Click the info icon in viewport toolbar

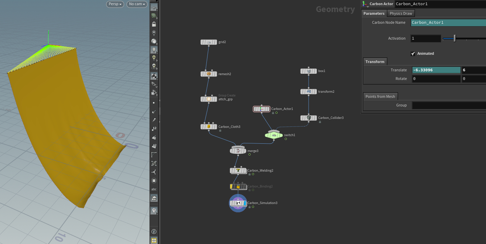point(154,232)
